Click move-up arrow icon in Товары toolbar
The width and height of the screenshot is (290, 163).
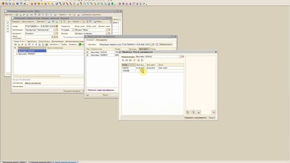point(33,44)
